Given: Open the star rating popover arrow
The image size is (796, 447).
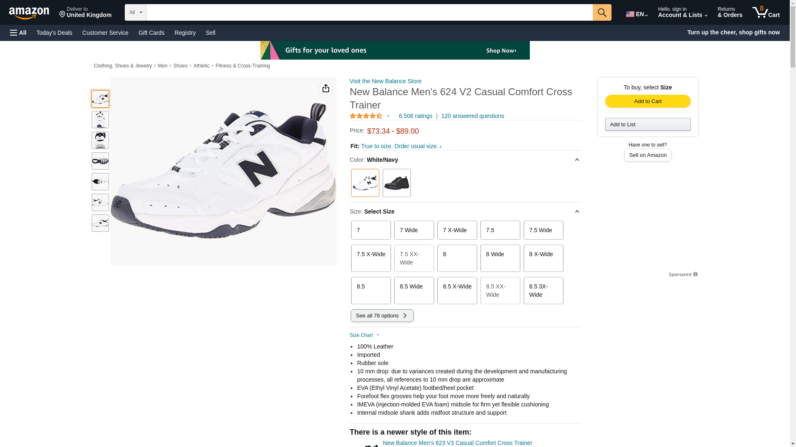Looking at the screenshot, I should click(388, 116).
